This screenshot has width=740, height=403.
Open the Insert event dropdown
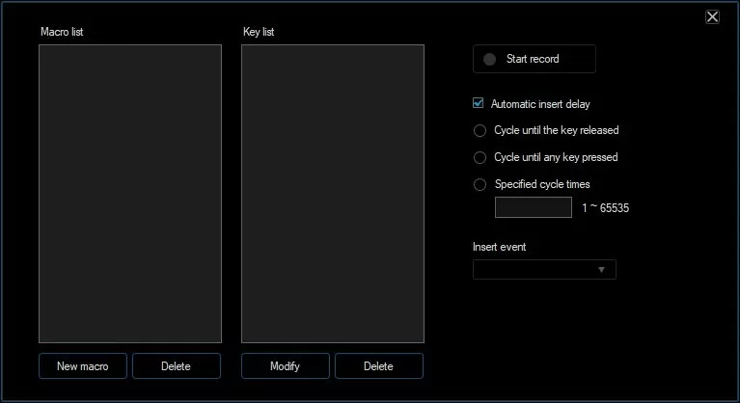pyautogui.click(x=543, y=269)
